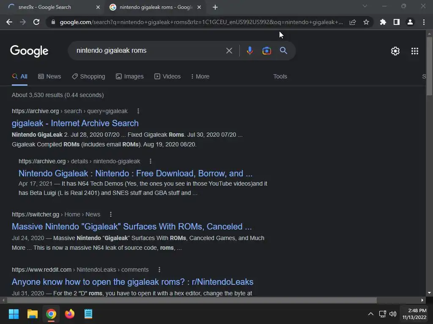Viewport: 433px width, 324px height.
Task: Go to Google homepage via logo
Action: point(29,51)
